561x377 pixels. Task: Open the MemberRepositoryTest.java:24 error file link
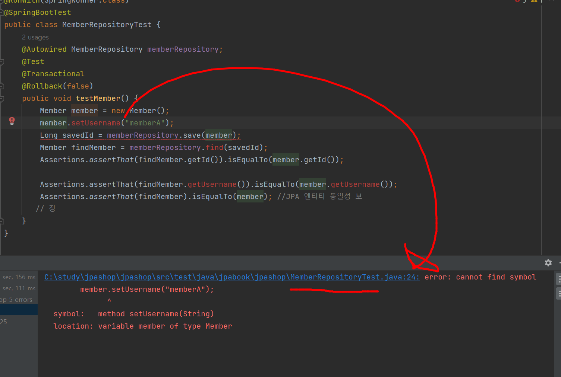[232, 277]
